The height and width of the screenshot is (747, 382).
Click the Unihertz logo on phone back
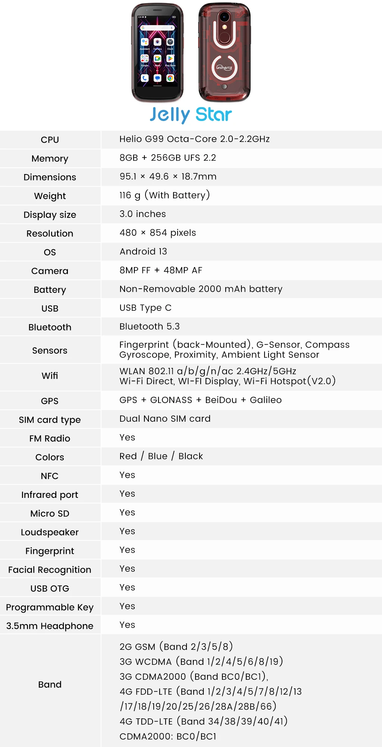point(224,68)
